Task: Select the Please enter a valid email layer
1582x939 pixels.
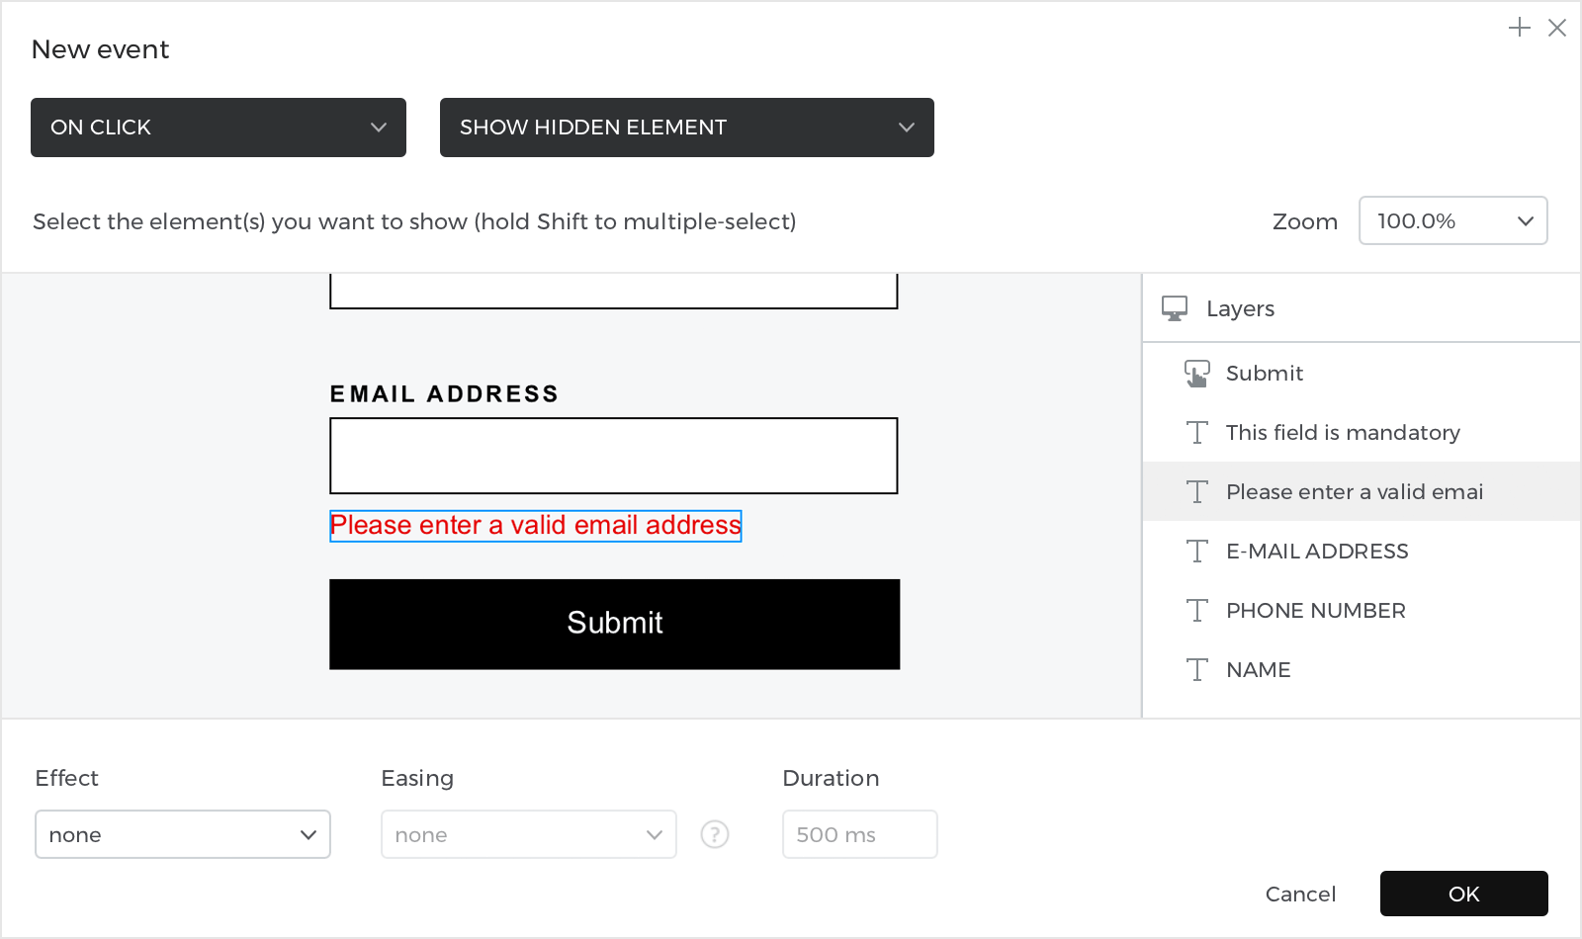Action: pyautogui.click(x=1362, y=491)
